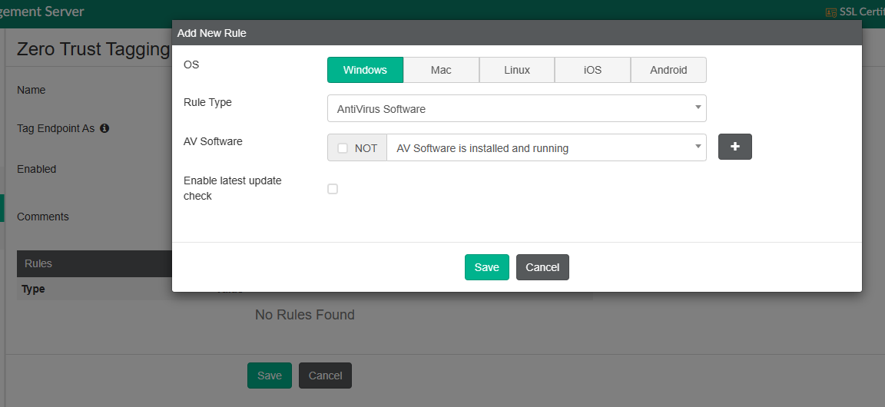This screenshot has width=885, height=407.
Task: Click the info icon beside Tag Endpoint As
Action: pyautogui.click(x=104, y=128)
